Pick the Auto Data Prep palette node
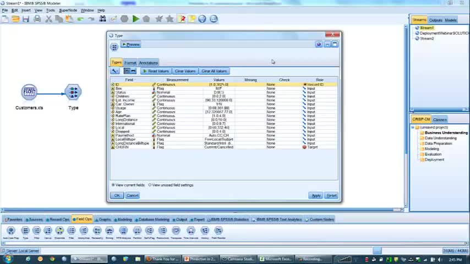The image size is (470, 264). click(x=10, y=231)
